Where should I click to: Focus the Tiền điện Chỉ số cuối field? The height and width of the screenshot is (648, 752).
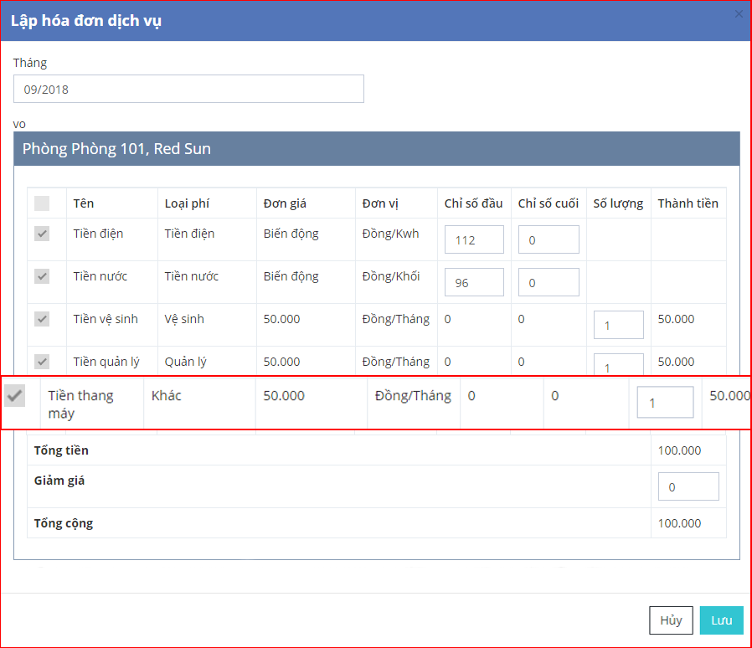click(549, 239)
